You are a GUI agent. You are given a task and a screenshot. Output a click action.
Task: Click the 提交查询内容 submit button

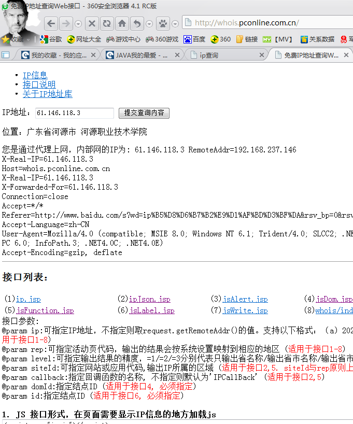(144, 113)
